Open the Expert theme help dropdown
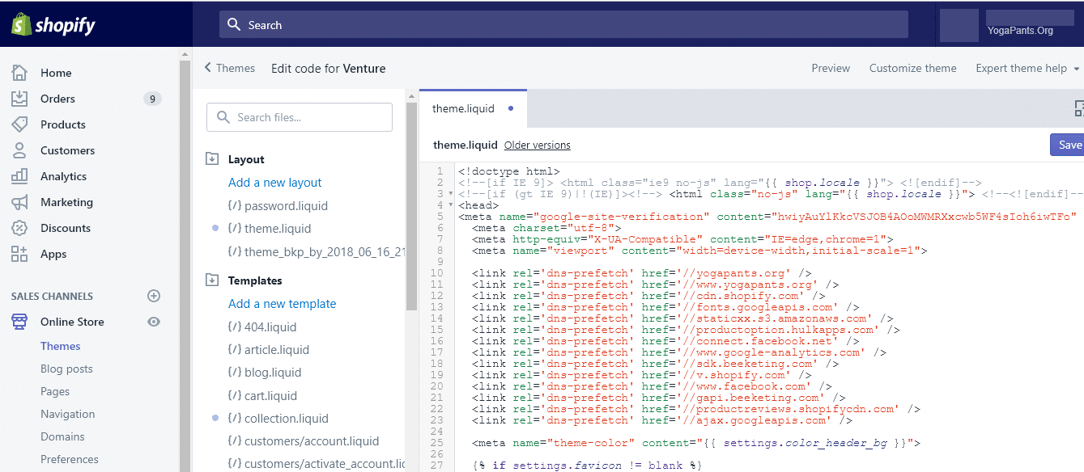This screenshot has width=1084, height=472. pyautogui.click(x=1027, y=68)
